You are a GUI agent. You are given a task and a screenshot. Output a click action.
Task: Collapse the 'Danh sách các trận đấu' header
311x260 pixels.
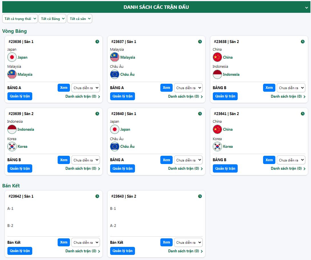pos(306,8)
